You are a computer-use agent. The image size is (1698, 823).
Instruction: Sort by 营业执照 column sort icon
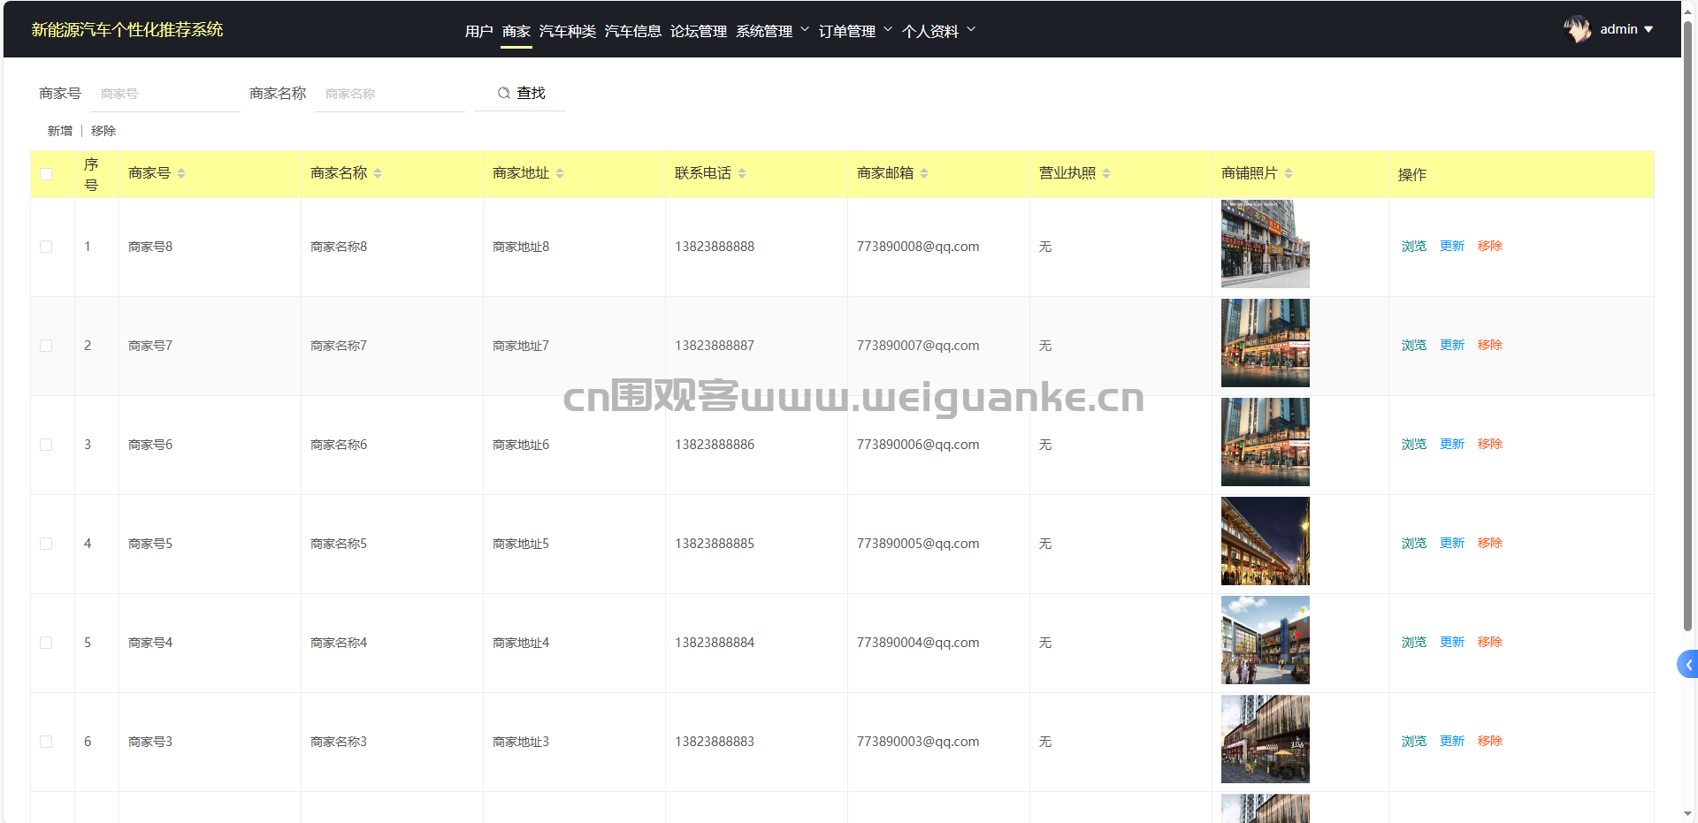[1106, 173]
